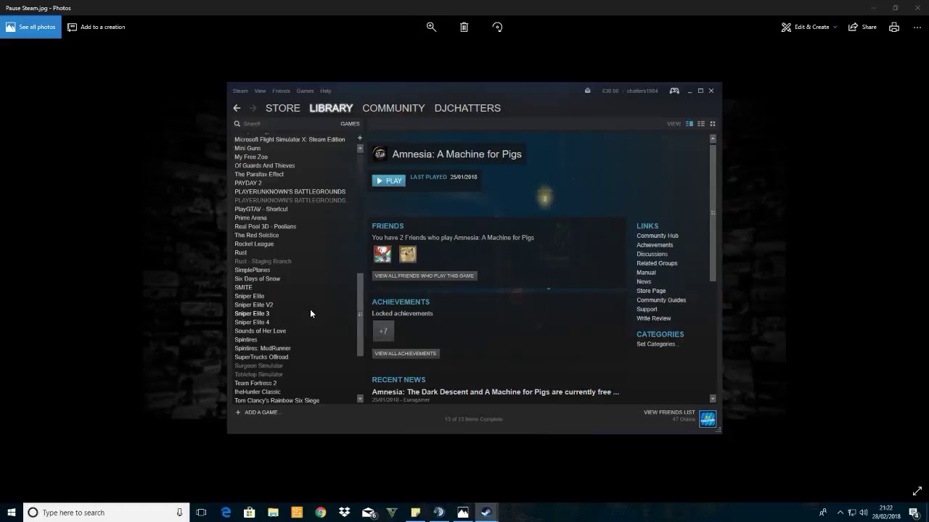Click Add to a creation
929x522 pixels.
pos(97,27)
